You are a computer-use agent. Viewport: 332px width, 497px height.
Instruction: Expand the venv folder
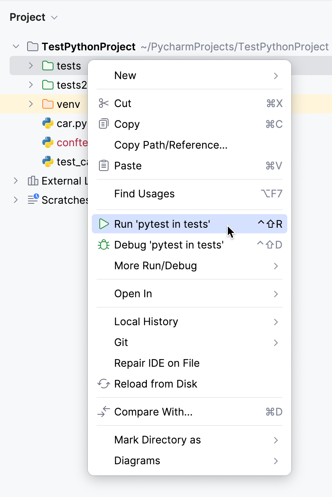coord(31,104)
